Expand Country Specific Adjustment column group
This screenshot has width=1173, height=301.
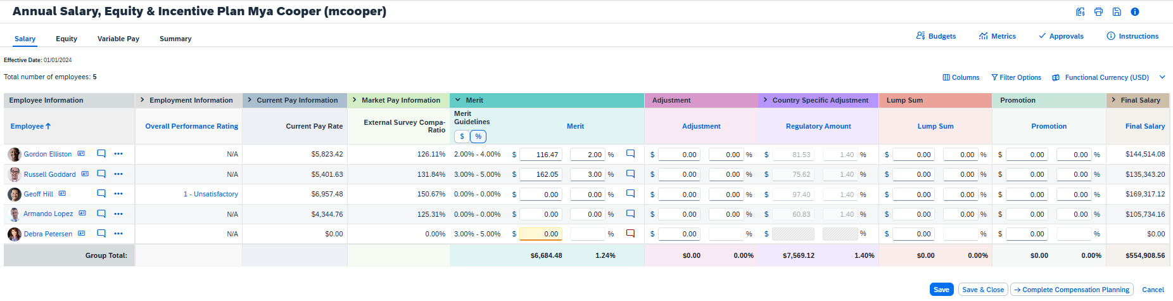766,100
